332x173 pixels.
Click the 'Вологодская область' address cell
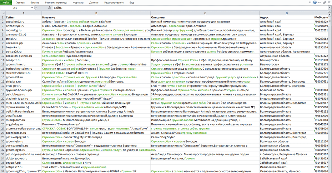pos(287,141)
